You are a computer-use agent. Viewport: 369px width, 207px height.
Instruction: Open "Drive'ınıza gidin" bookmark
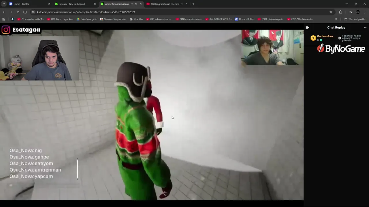click(87, 19)
